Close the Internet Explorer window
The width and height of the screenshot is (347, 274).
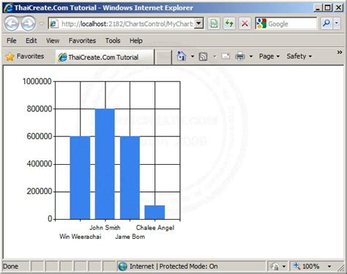(339, 8)
